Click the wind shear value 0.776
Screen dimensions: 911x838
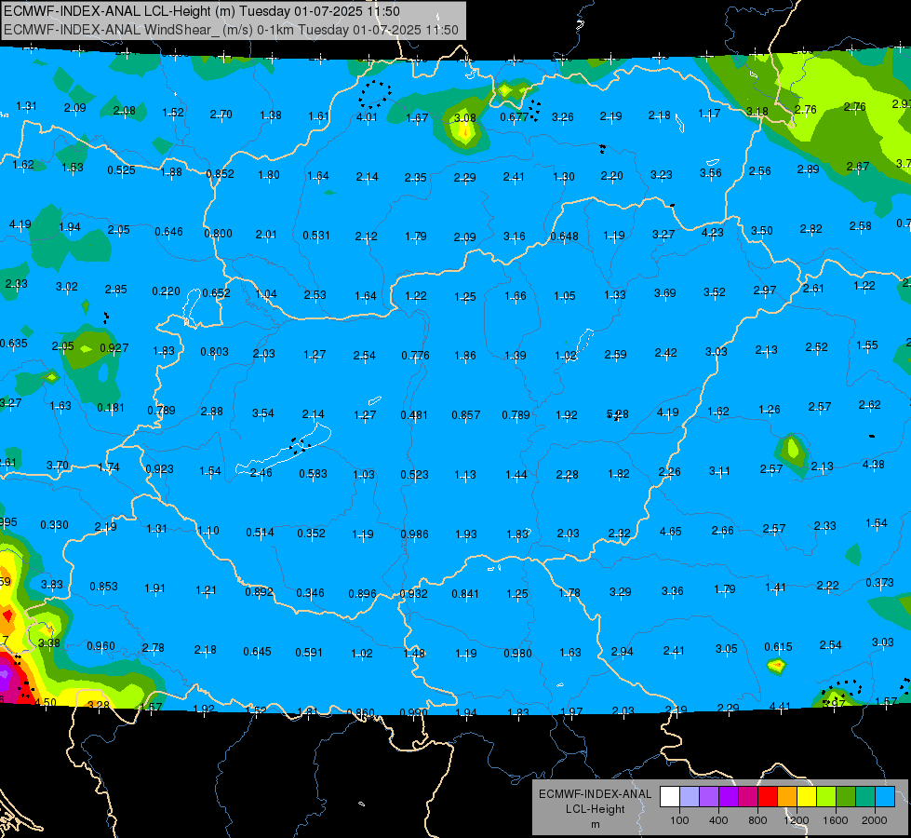415,356
